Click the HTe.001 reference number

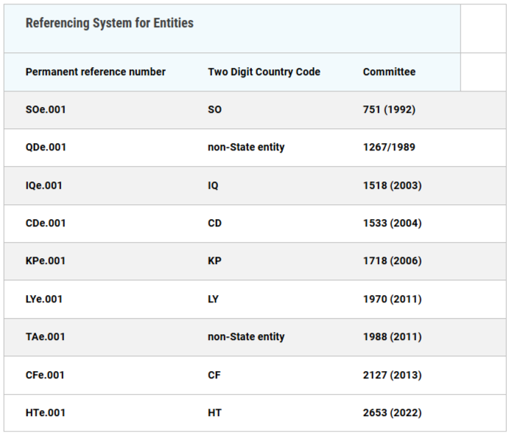click(46, 413)
